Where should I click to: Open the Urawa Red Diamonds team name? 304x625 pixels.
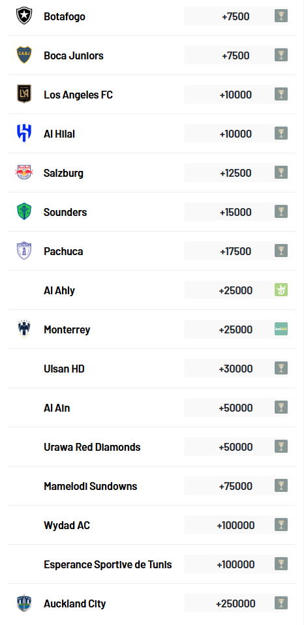pos(92,448)
